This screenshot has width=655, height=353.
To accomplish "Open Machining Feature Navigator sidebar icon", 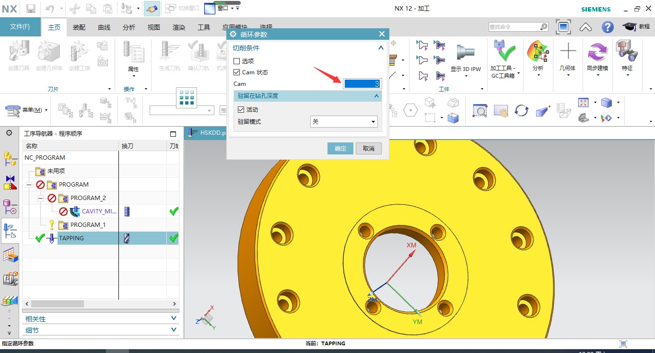I will [10, 255].
